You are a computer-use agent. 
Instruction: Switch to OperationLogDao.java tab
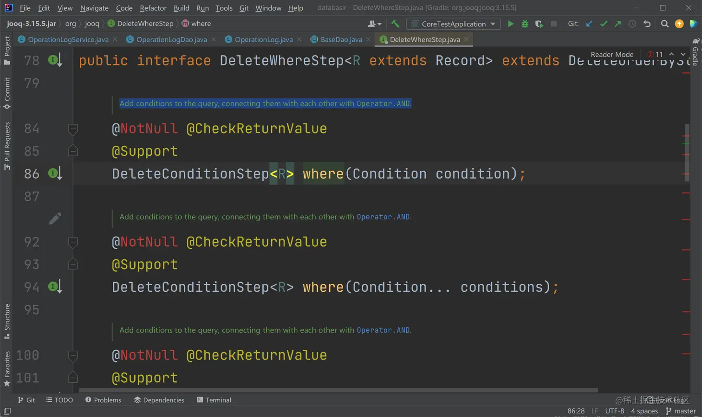[172, 39]
